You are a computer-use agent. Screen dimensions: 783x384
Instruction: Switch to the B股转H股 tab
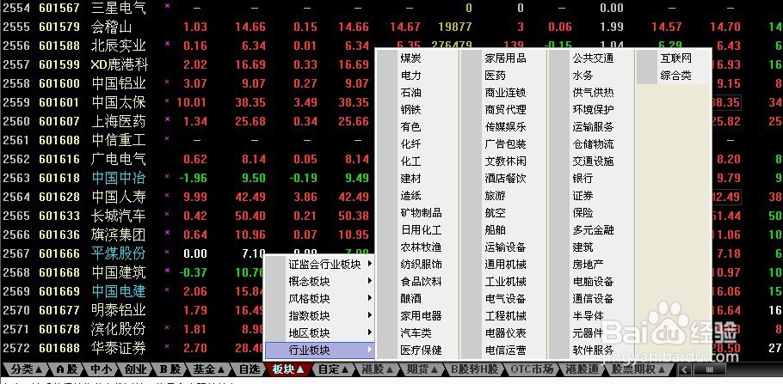(x=474, y=369)
